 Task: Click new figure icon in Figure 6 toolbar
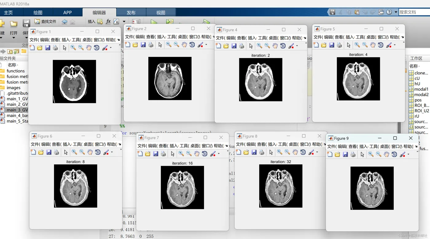pyautogui.click(x=33, y=152)
